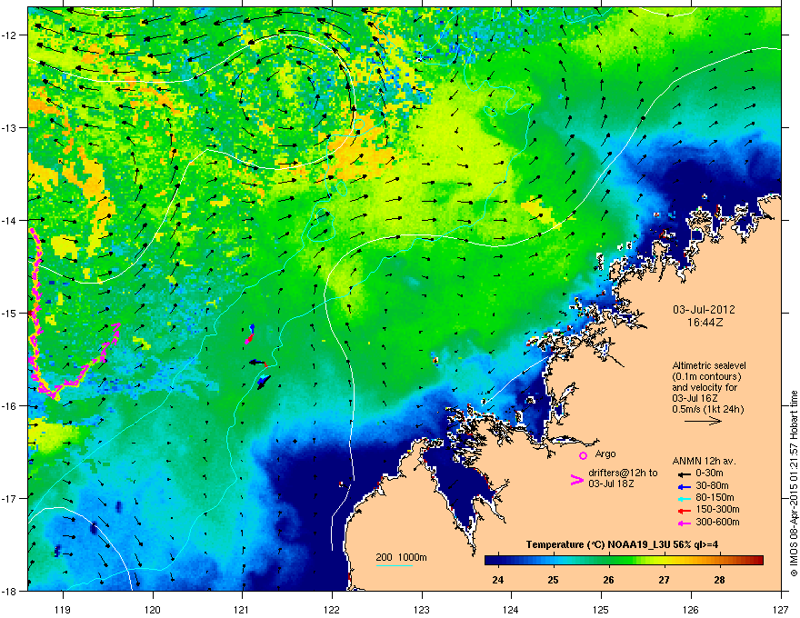Click the longitude axis label 121

242,609
